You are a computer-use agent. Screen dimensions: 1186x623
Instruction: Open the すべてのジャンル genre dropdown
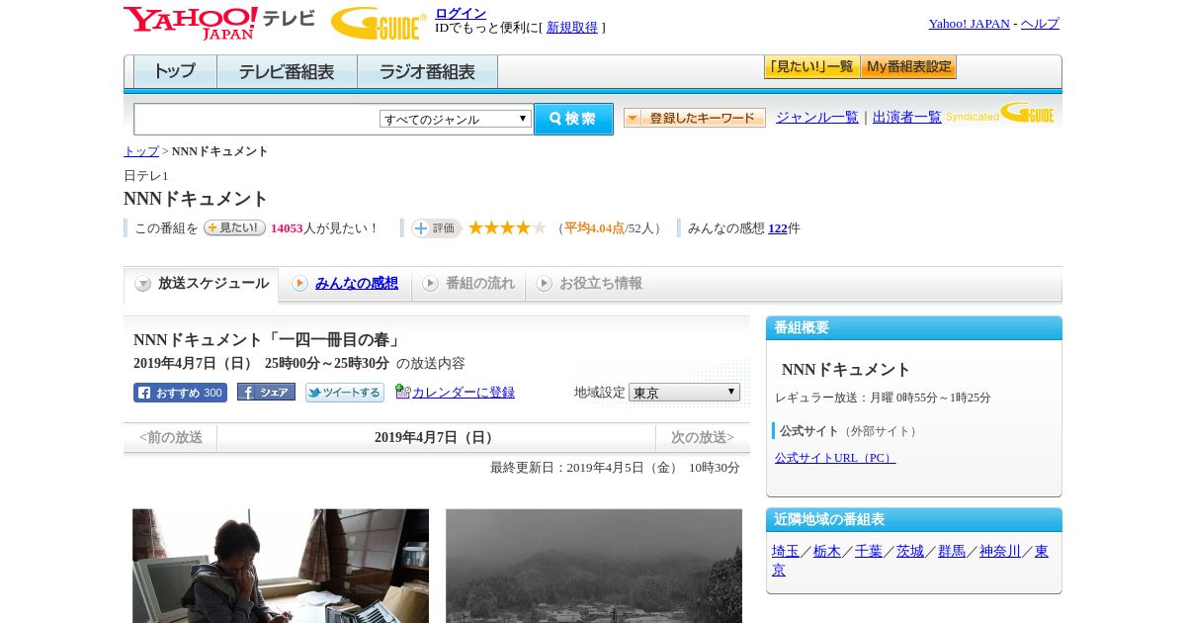(456, 119)
